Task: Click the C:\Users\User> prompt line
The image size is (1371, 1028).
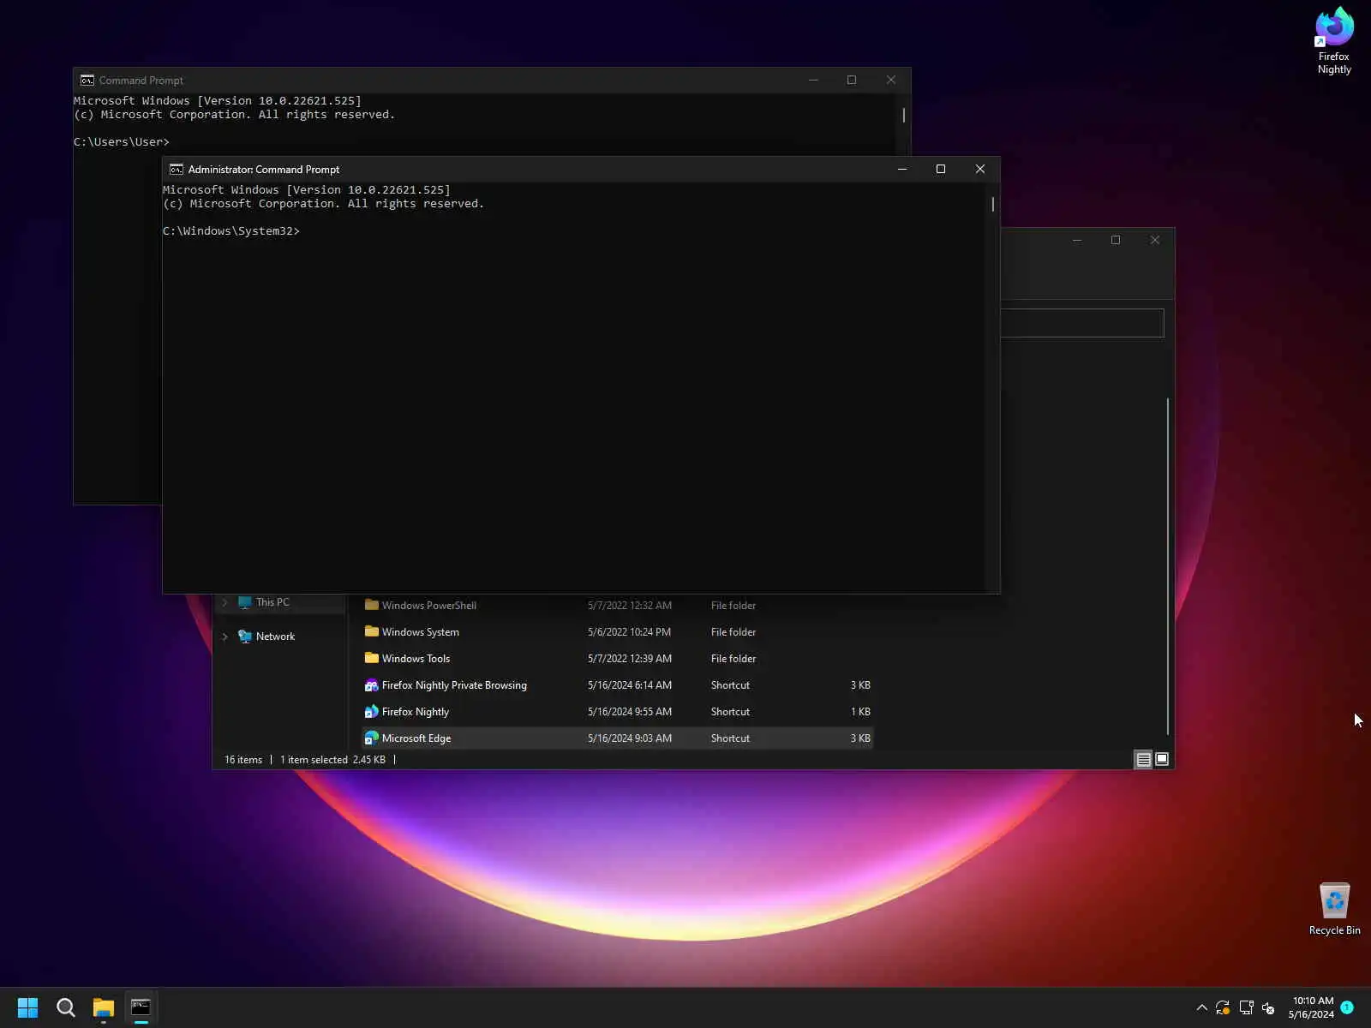Action: pyautogui.click(x=122, y=142)
